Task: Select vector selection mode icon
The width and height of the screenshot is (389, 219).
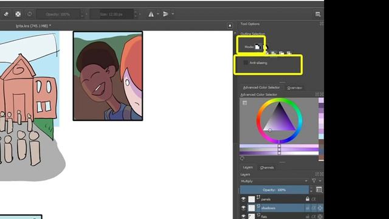Action: pos(265,47)
